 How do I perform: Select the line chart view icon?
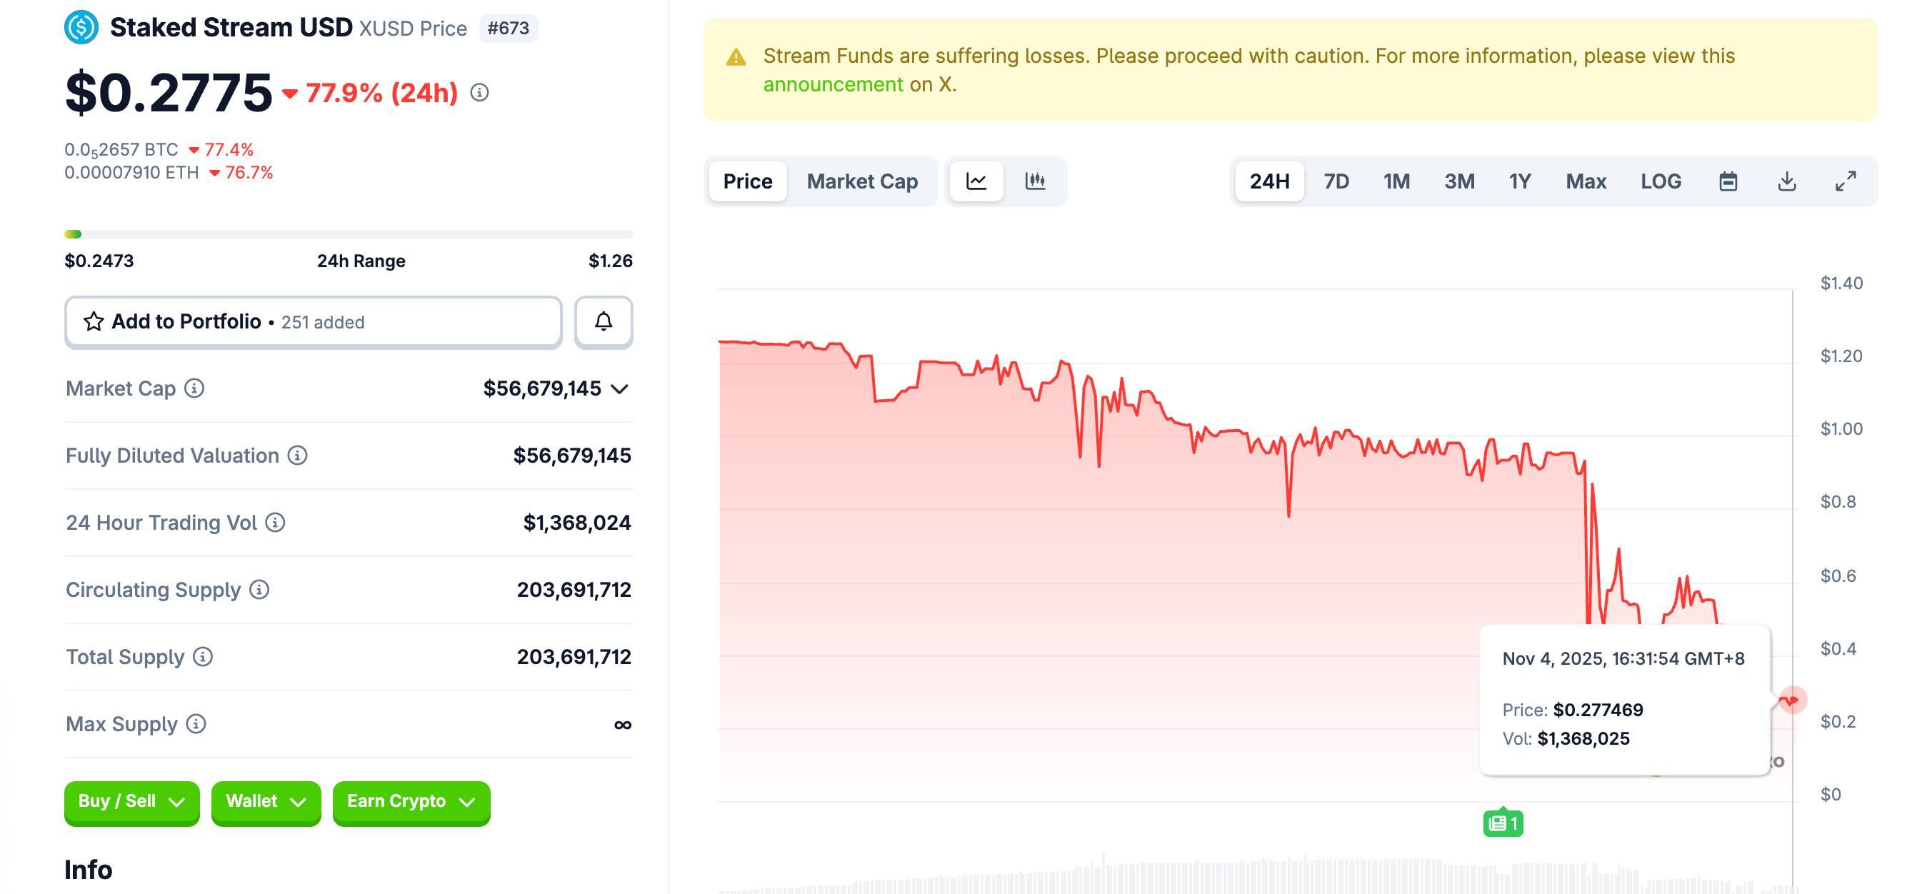pos(976,181)
